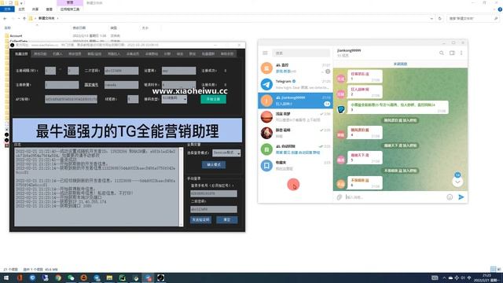Select the Account folder in Explorer
Image resolution: width=503 pixels, height=283 pixels.
[x=16, y=36]
